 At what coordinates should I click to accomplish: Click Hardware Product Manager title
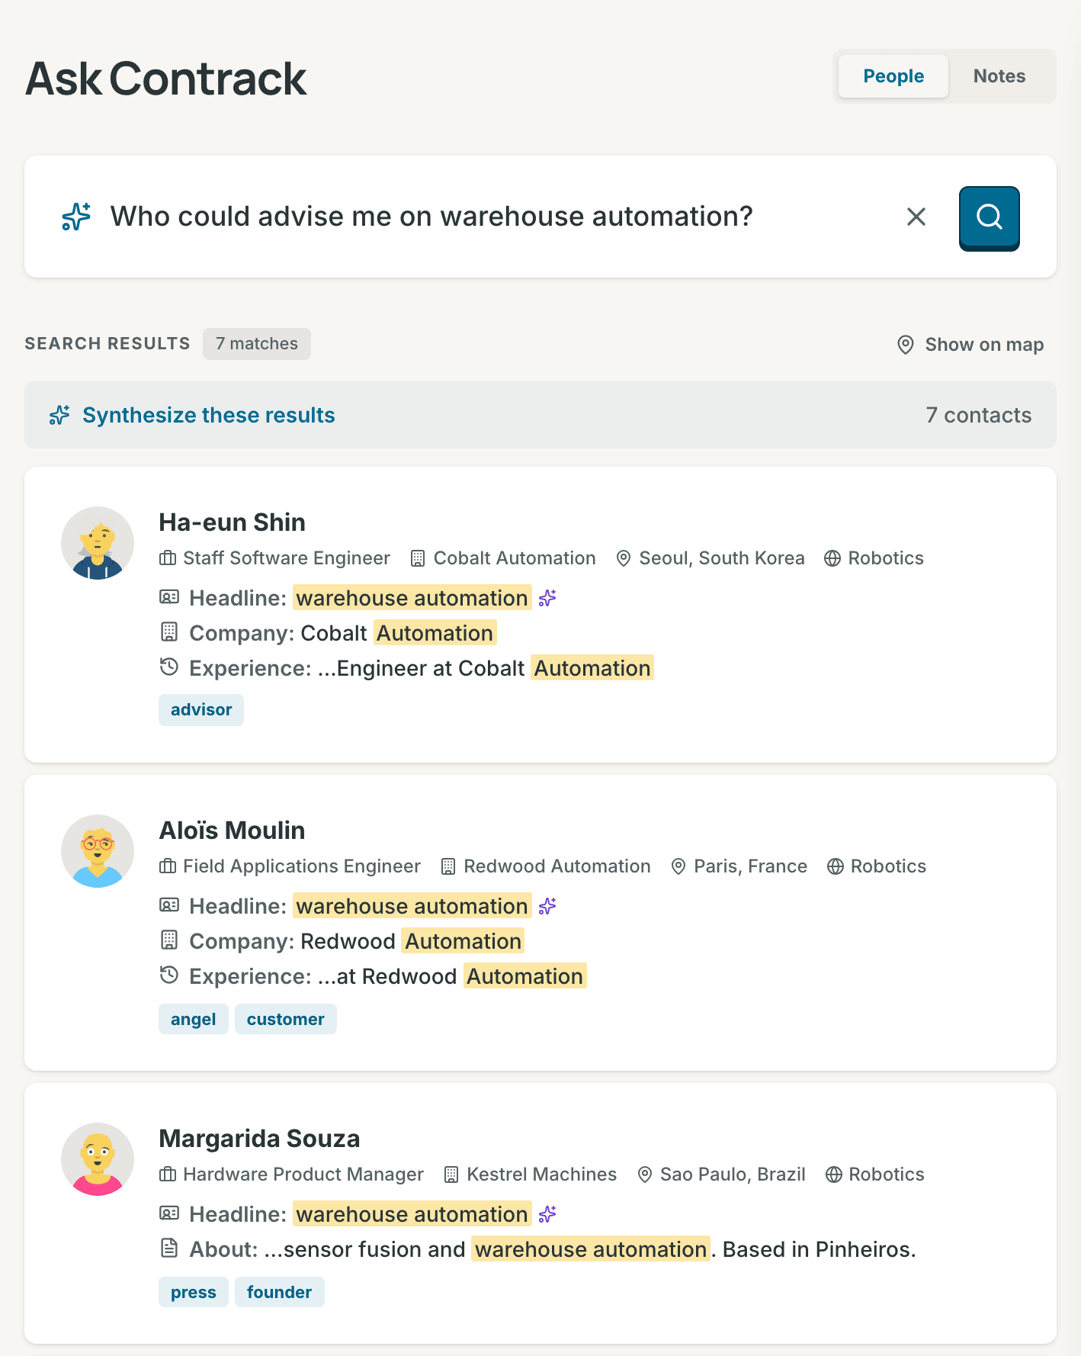(303, 1174)
